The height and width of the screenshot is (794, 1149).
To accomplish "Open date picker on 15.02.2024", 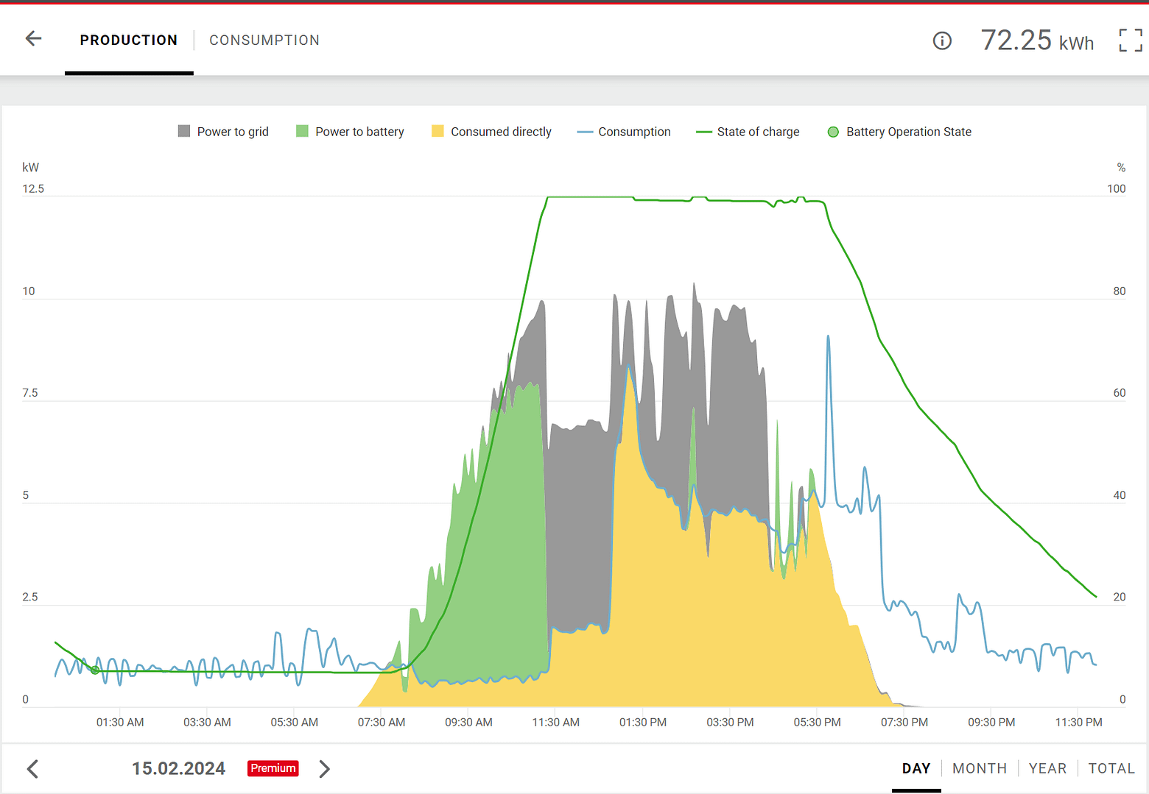I will (x=178, y=768).
